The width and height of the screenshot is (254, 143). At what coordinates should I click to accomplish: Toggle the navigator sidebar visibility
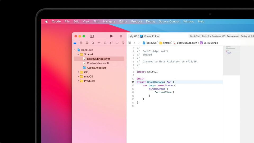[x=92, y=36]
